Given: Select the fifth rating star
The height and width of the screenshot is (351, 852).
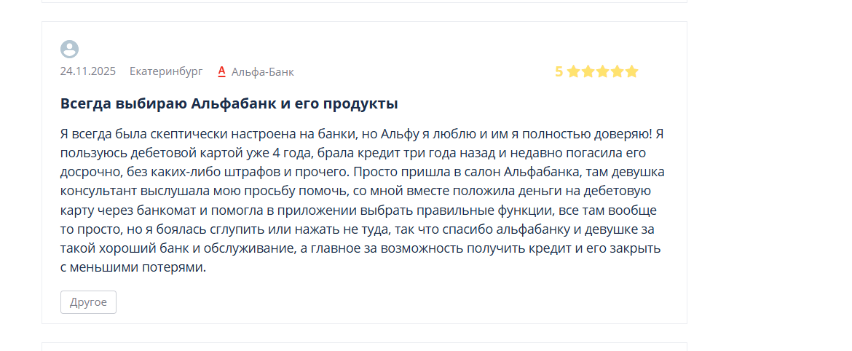Looking at the screenshot, I should click(x=631, y=71).
